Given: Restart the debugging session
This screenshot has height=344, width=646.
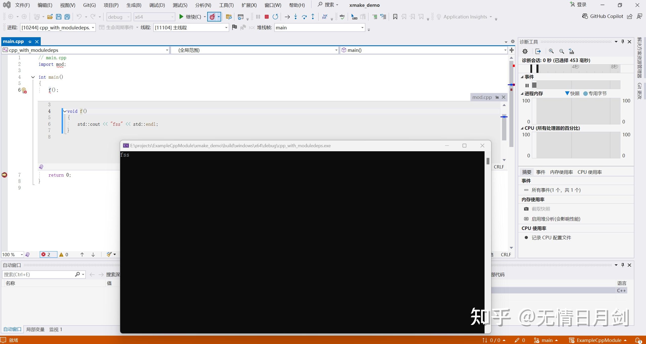Looking at the screenshot, I should pos(275,17).
